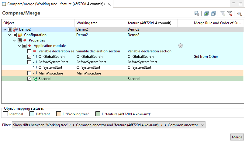Click the check all items icon
The height and width of the screenshot is (142, 245).
pos(206,14)
